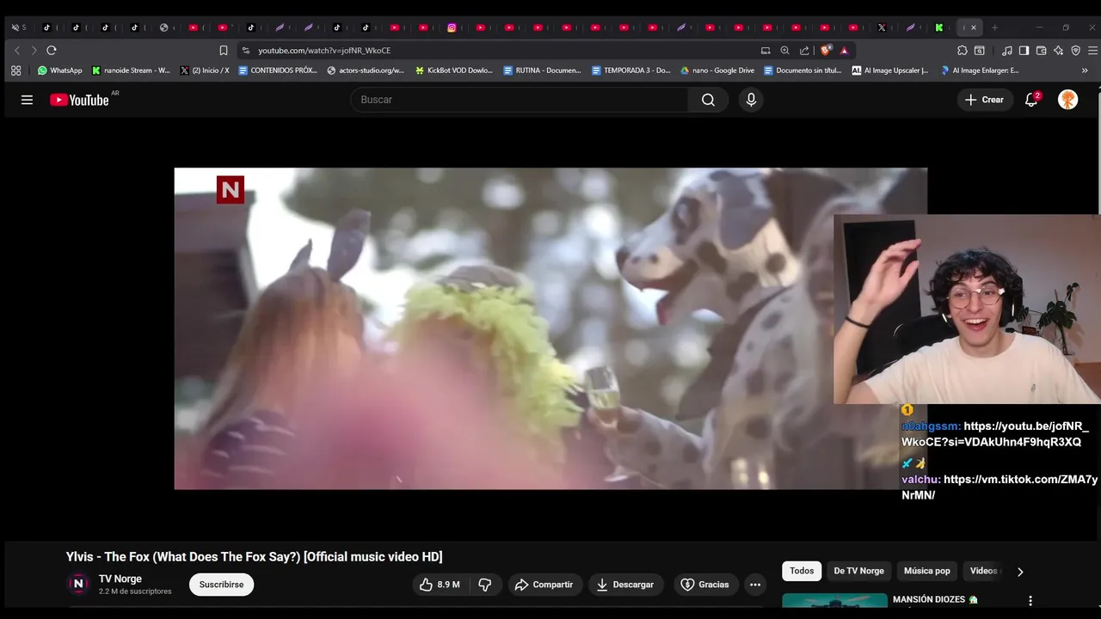Open Brave Shields lion icon
This screenshot has width=1101, height=619.
(x=827, y=51)
